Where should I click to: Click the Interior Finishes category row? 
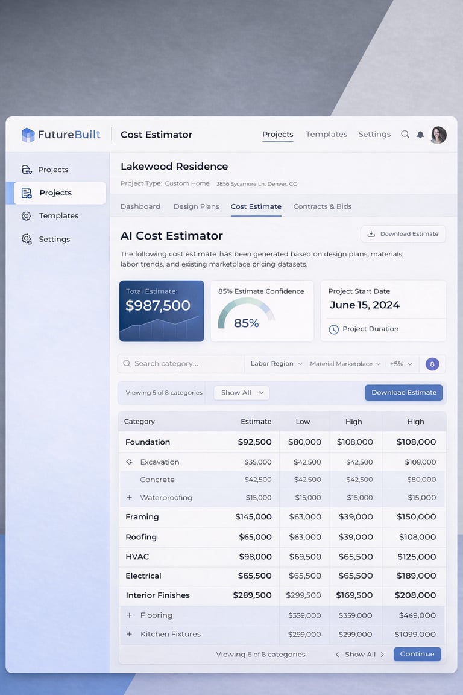pyautogui.click(x=282, y=595)
